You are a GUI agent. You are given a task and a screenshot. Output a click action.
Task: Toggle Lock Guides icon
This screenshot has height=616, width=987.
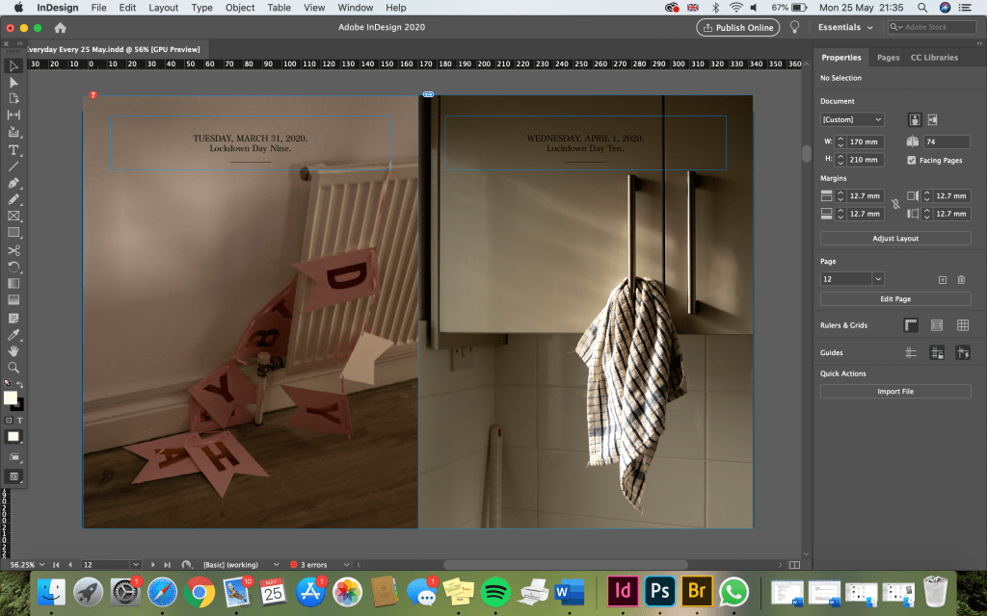pos(936,353)
